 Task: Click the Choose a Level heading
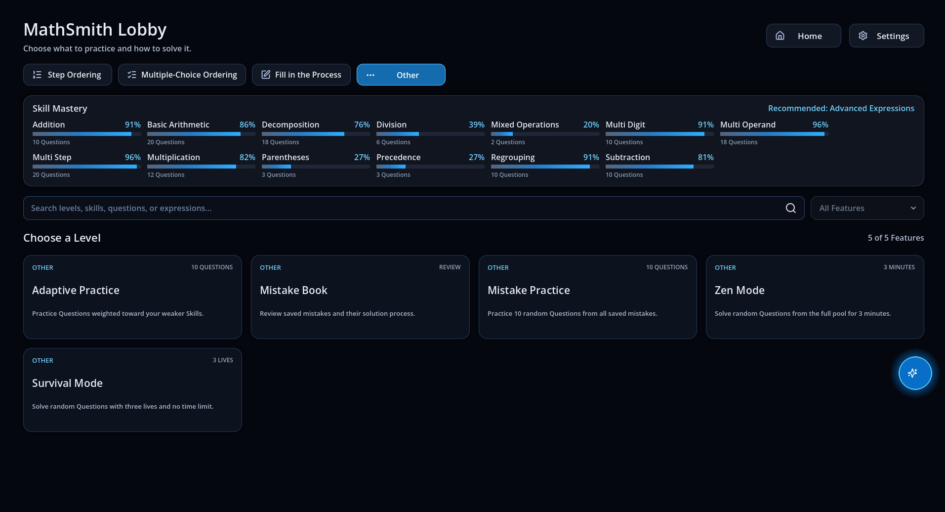62,238
